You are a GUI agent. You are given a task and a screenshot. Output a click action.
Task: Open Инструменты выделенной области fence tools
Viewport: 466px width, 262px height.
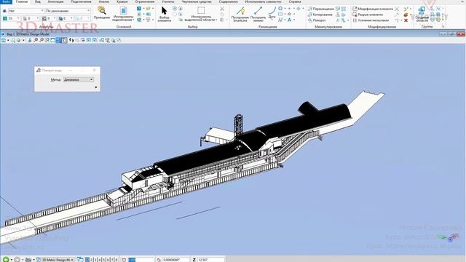tap(201, 14)
